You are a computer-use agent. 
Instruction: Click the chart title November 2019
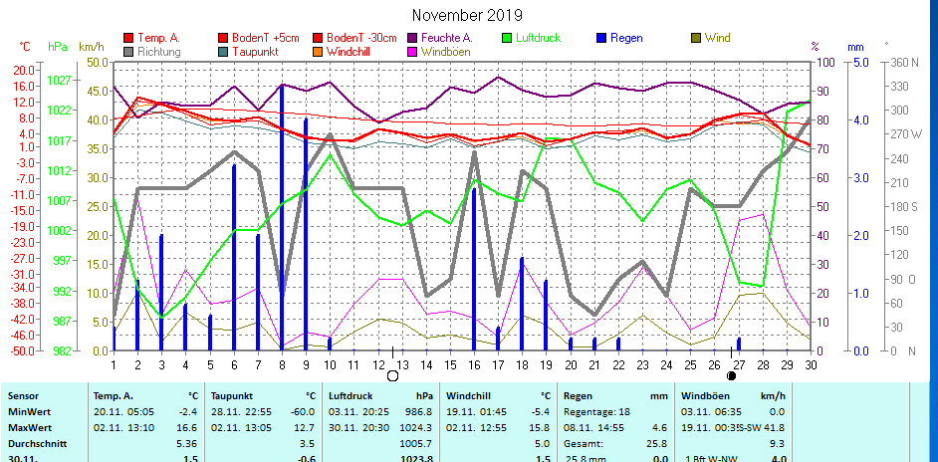[x=467, y=15]
